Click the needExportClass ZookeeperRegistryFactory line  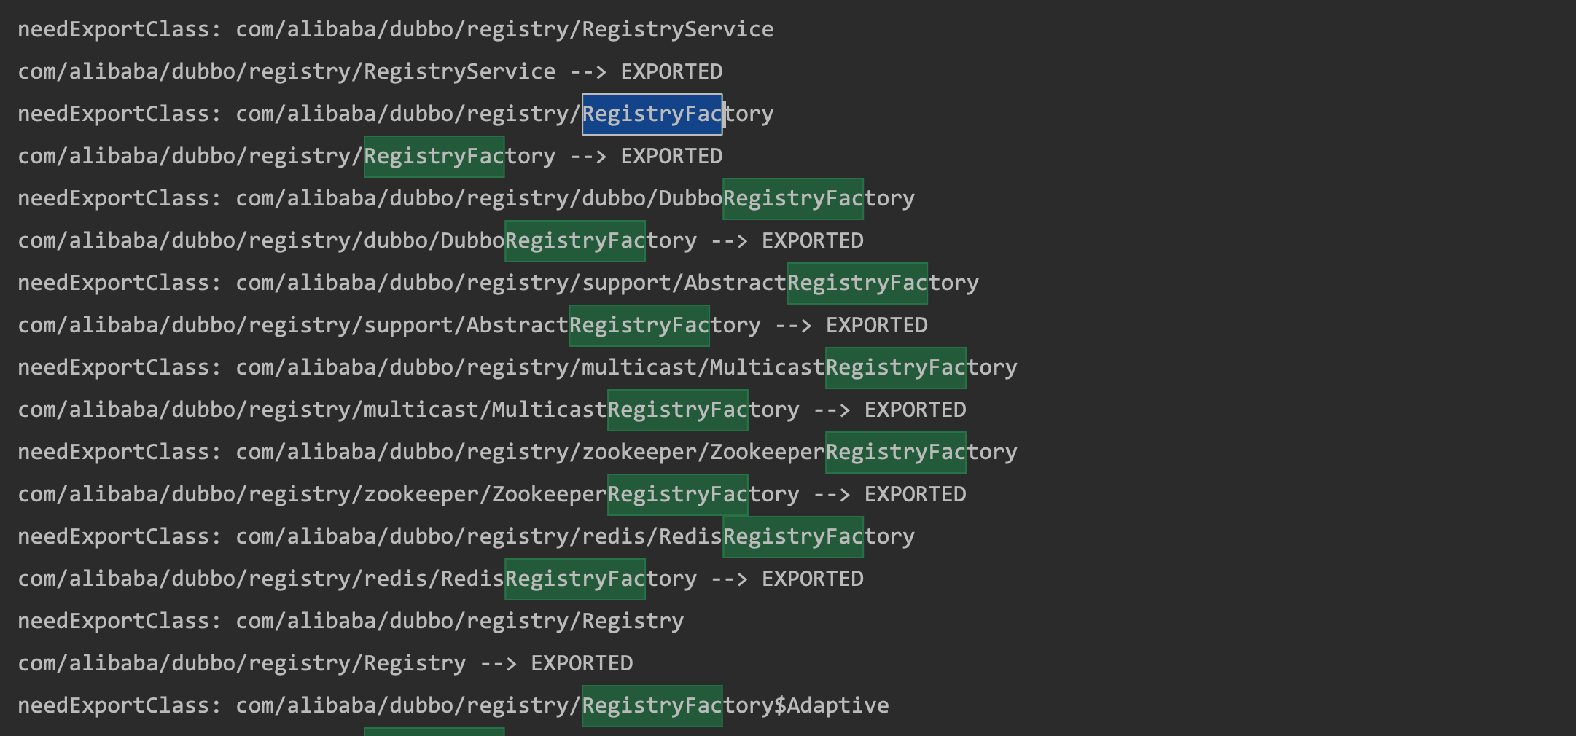coord(518,452)
